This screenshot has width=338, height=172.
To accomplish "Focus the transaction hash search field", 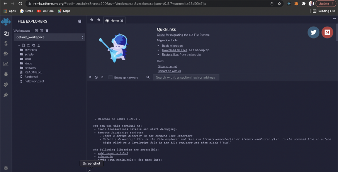I will (186, 77).
